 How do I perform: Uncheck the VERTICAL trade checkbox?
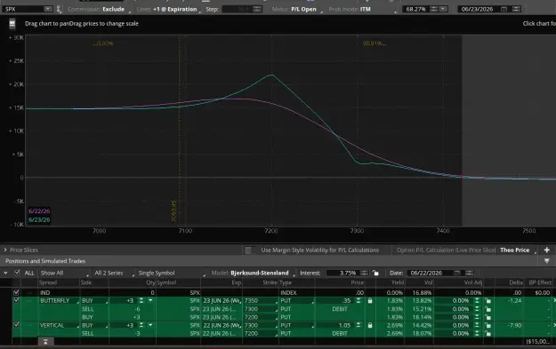[16, 325]
